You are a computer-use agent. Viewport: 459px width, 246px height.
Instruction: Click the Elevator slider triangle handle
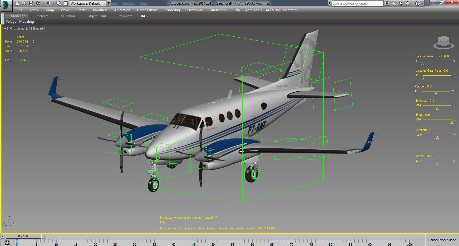(x=437, y=108)
